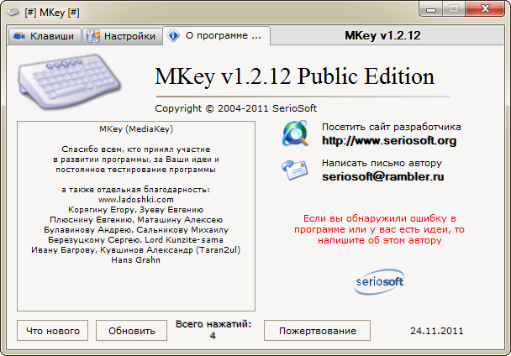Click the 24.11.2011 date label
This screenshot has height=356, width=511.
pos(437,331)
